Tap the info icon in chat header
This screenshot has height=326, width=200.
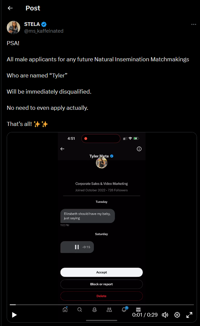pos(139,149)
